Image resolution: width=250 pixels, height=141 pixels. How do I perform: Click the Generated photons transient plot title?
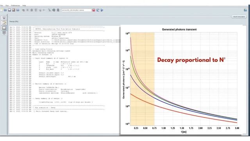[x=179, y=29]
